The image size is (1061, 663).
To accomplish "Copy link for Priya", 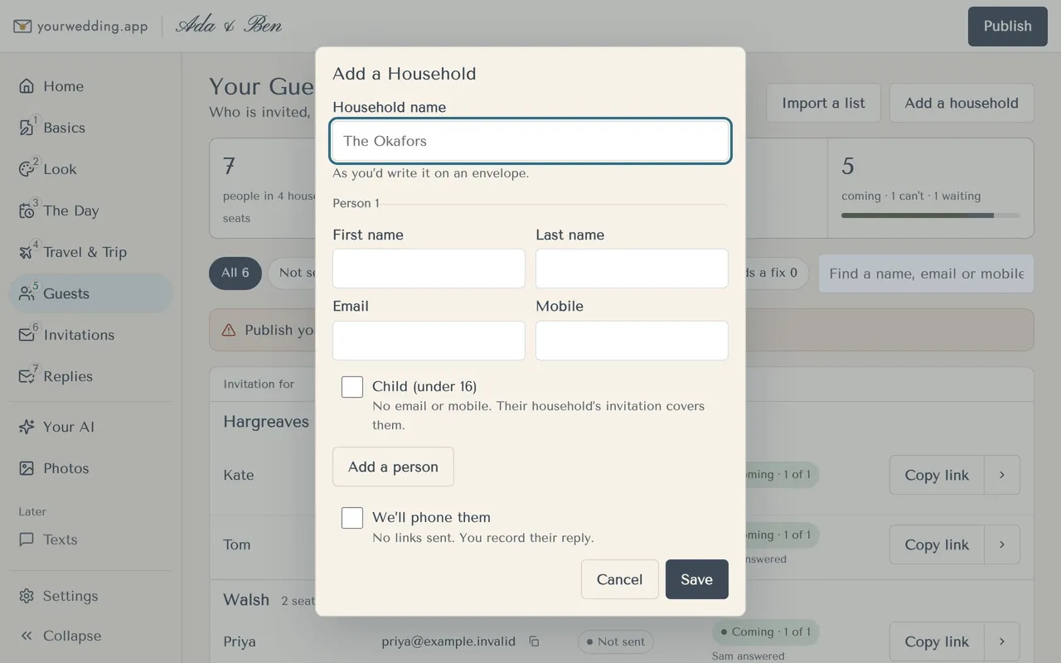I will click(937, 641).
